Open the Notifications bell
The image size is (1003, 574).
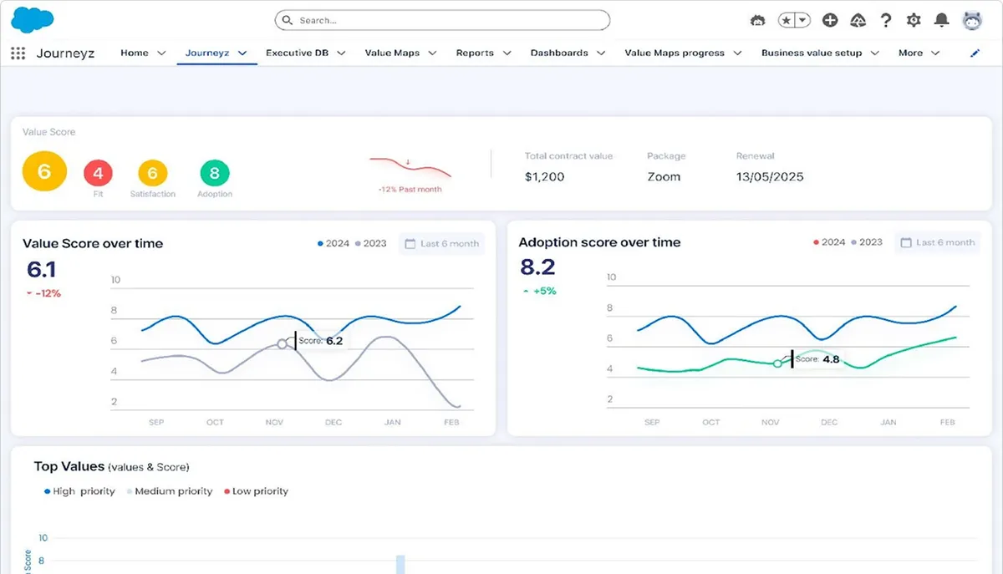click(942, 20)
